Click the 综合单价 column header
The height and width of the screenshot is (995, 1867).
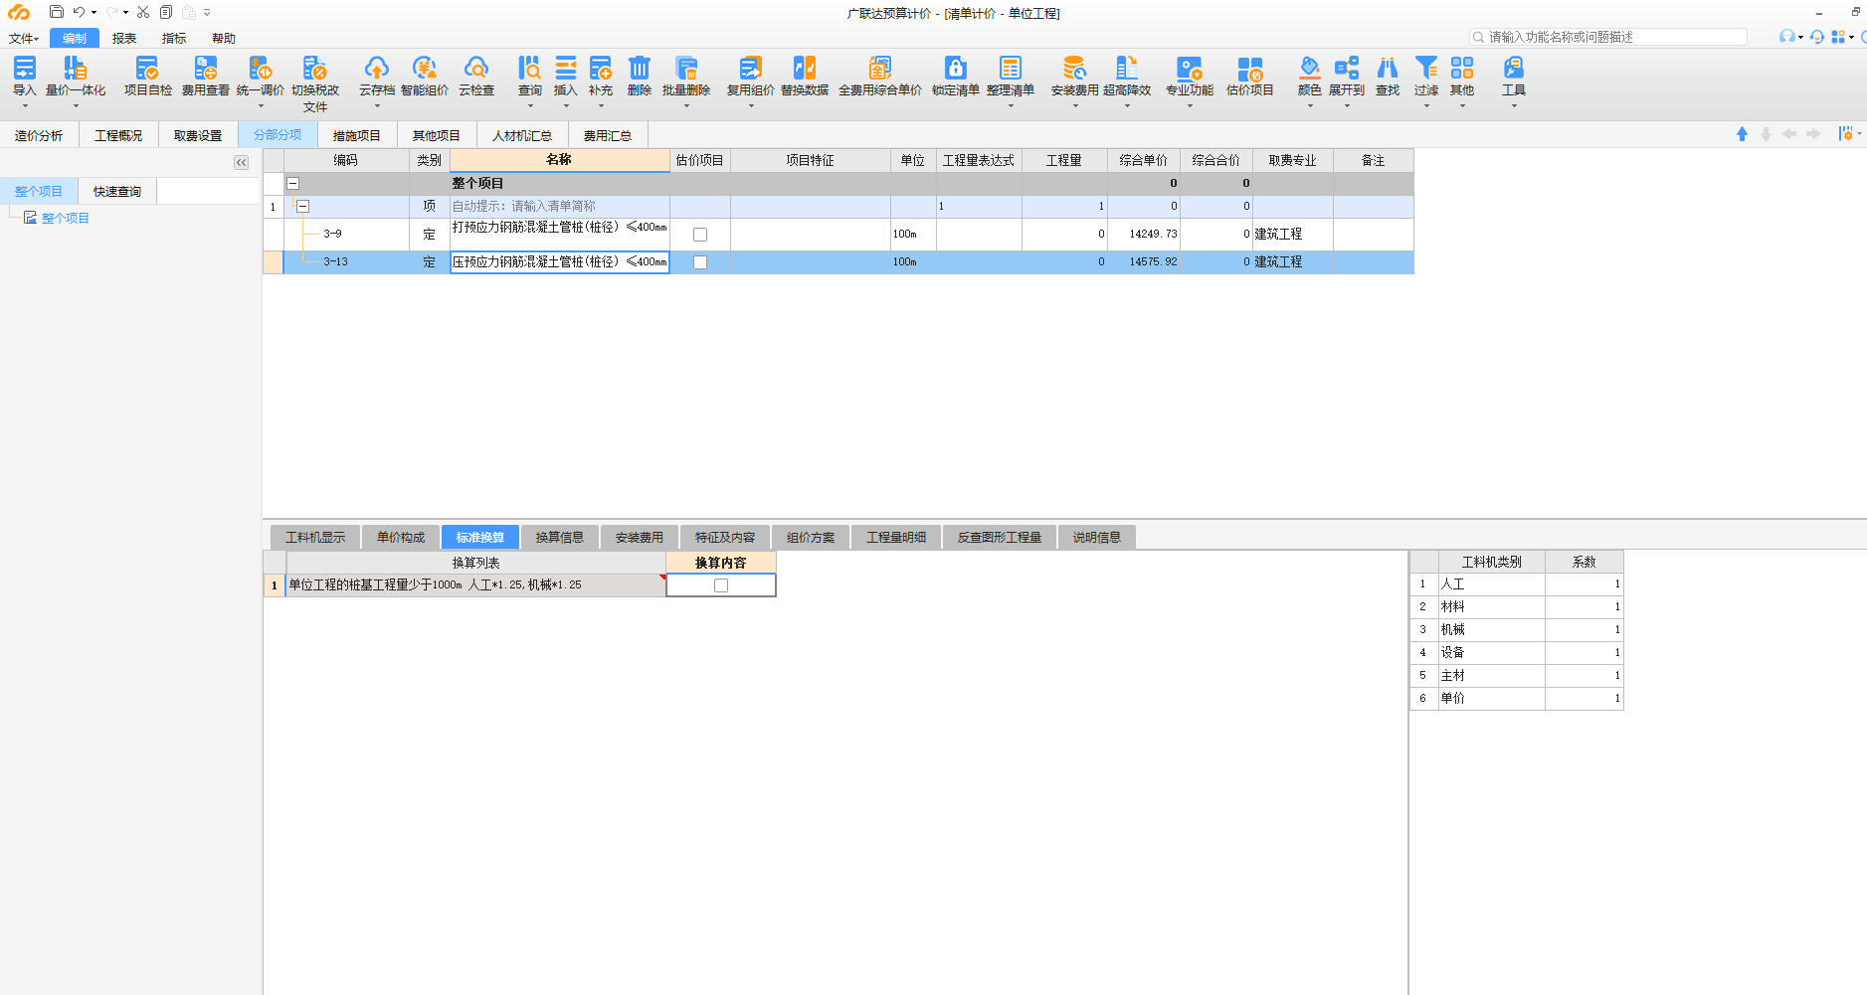tap(1144, 160)
